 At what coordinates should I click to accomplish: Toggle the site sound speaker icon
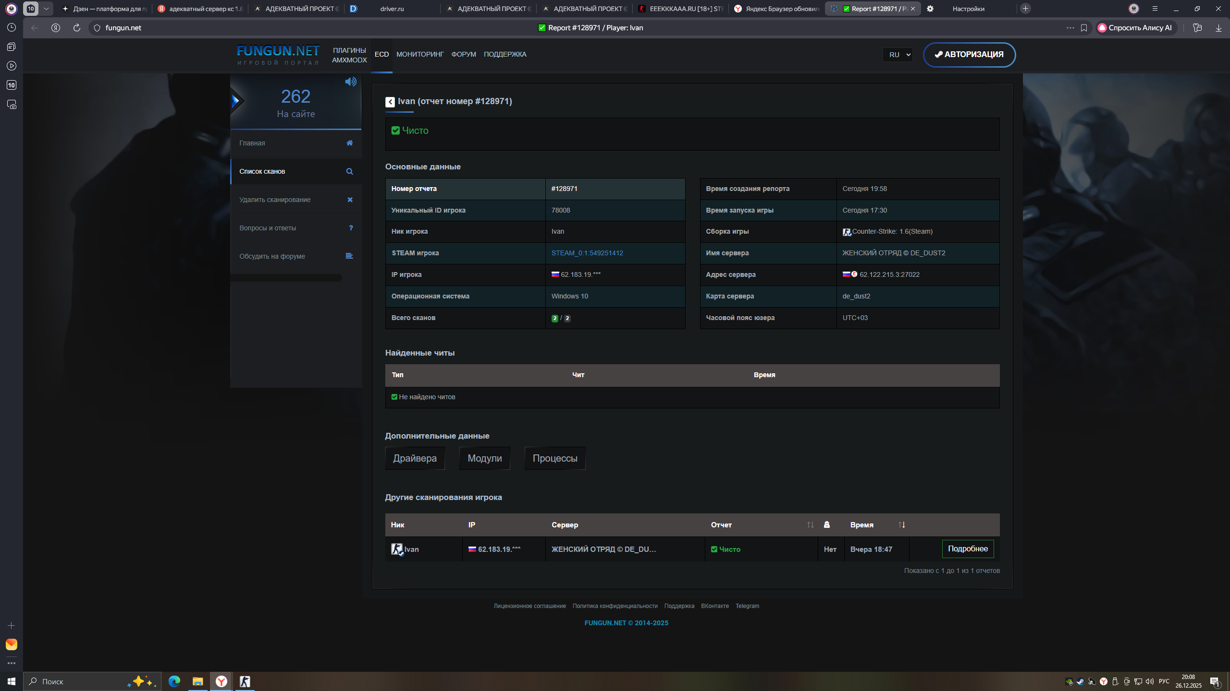point(350,82)
